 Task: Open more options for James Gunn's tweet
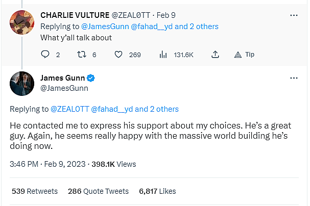294,78
